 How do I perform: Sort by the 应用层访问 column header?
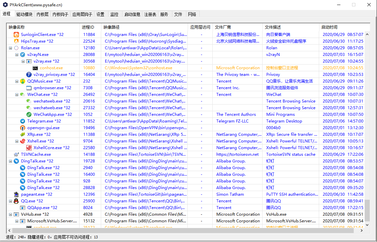click(x=200, y=27)
